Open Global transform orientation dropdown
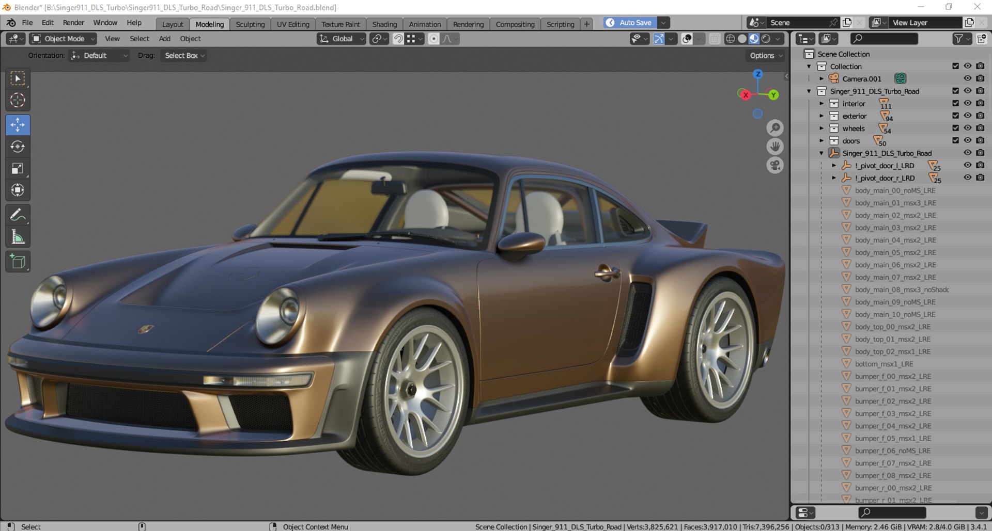This screenshot has width=992, height=531. coord(342,39)
